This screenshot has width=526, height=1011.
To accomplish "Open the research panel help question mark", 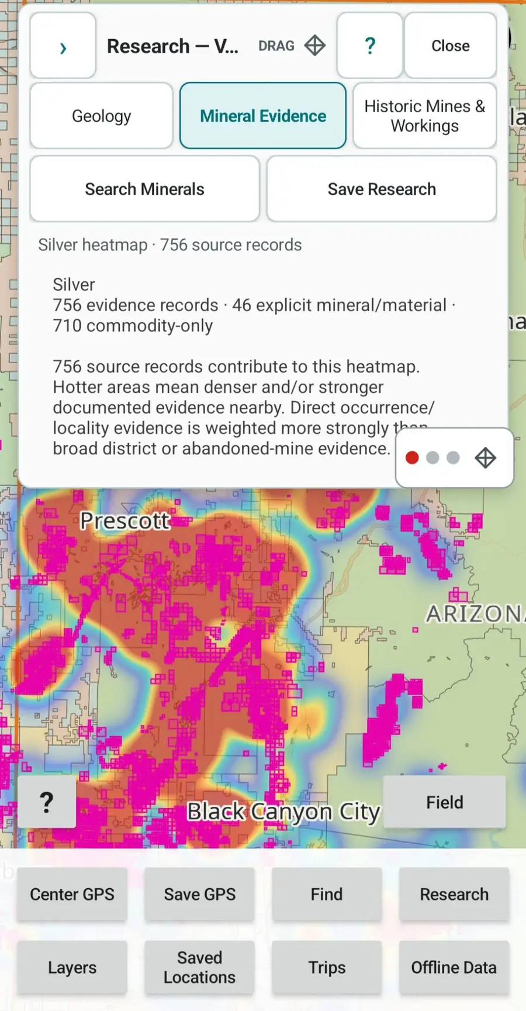I will coord(370,46).
